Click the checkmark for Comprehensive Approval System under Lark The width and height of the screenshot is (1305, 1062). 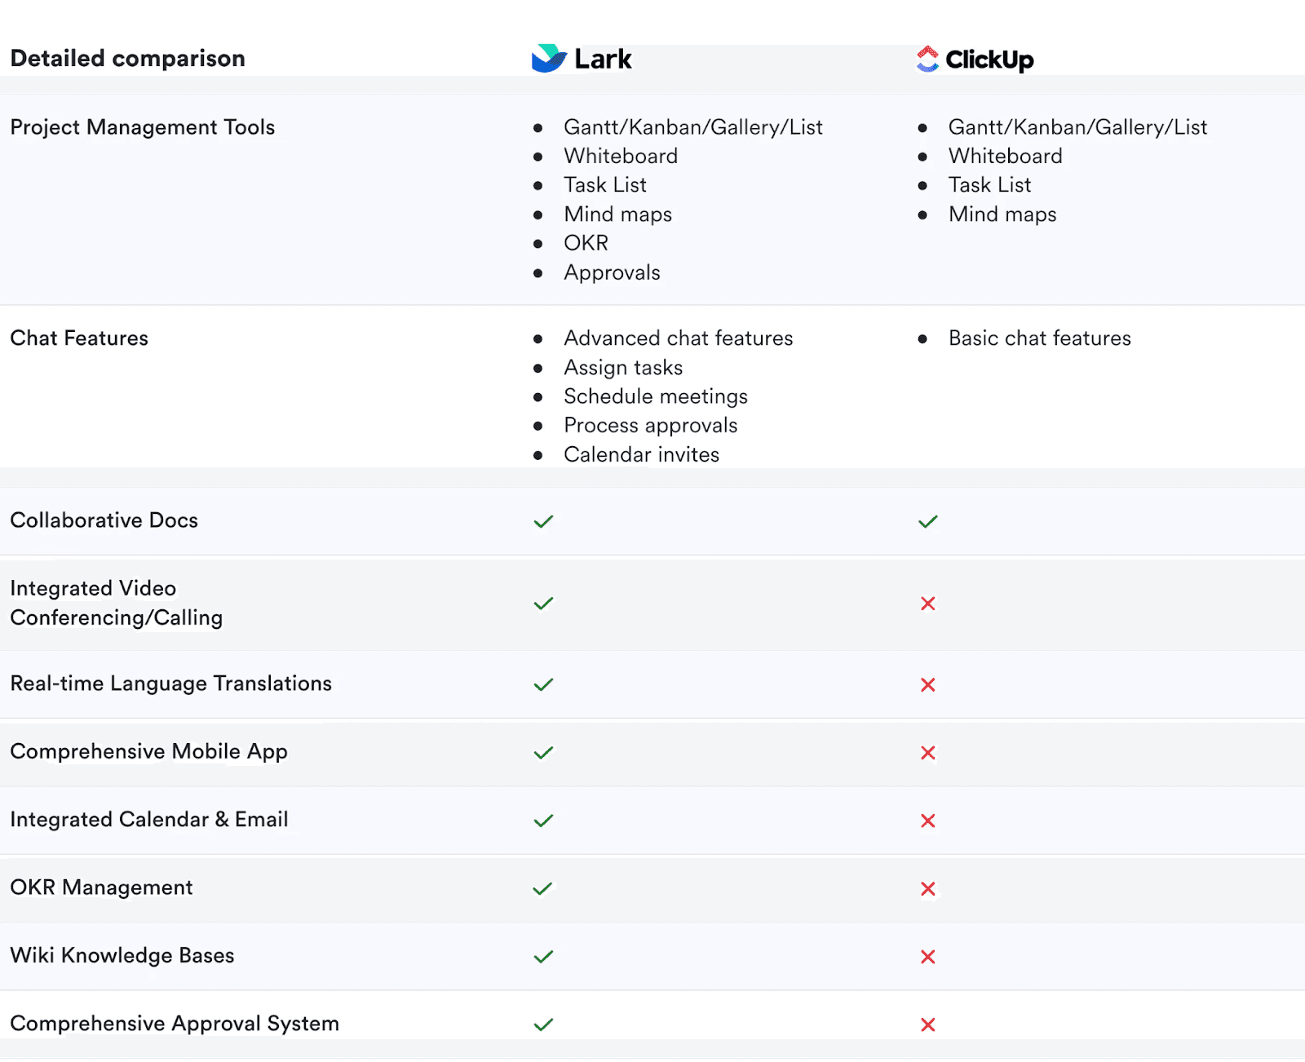coord(542,1023)
